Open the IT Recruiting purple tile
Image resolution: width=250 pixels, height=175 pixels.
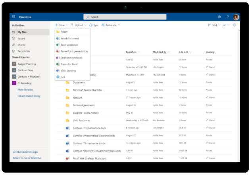coord(14,83)
